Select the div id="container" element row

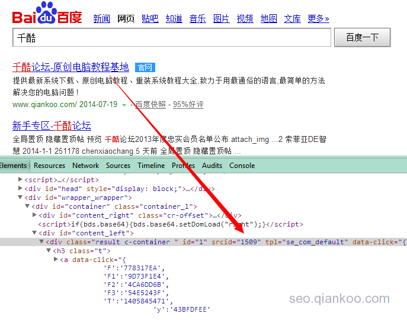point(114,206)
